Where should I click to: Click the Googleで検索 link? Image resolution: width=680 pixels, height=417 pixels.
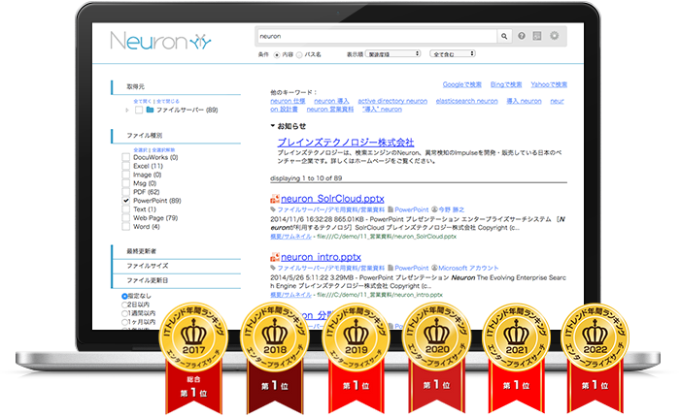coord(461,84)
